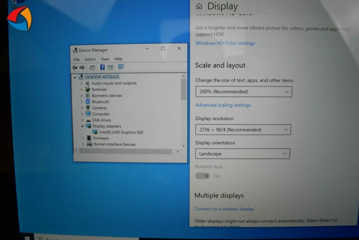Select the Disk drives tree label

pos(102,120)
